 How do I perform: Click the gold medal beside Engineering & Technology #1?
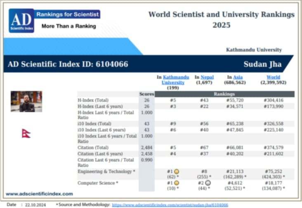point(176,171)
